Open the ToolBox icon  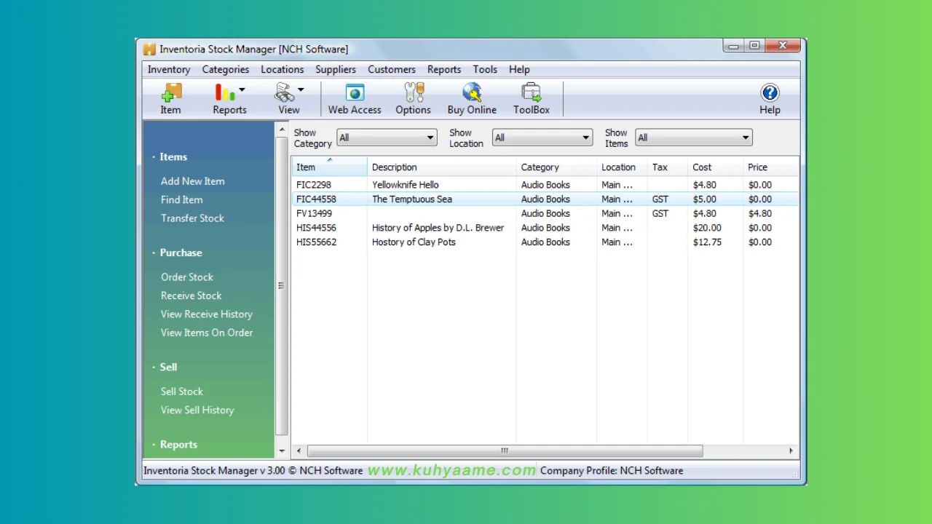coord(532,99)
